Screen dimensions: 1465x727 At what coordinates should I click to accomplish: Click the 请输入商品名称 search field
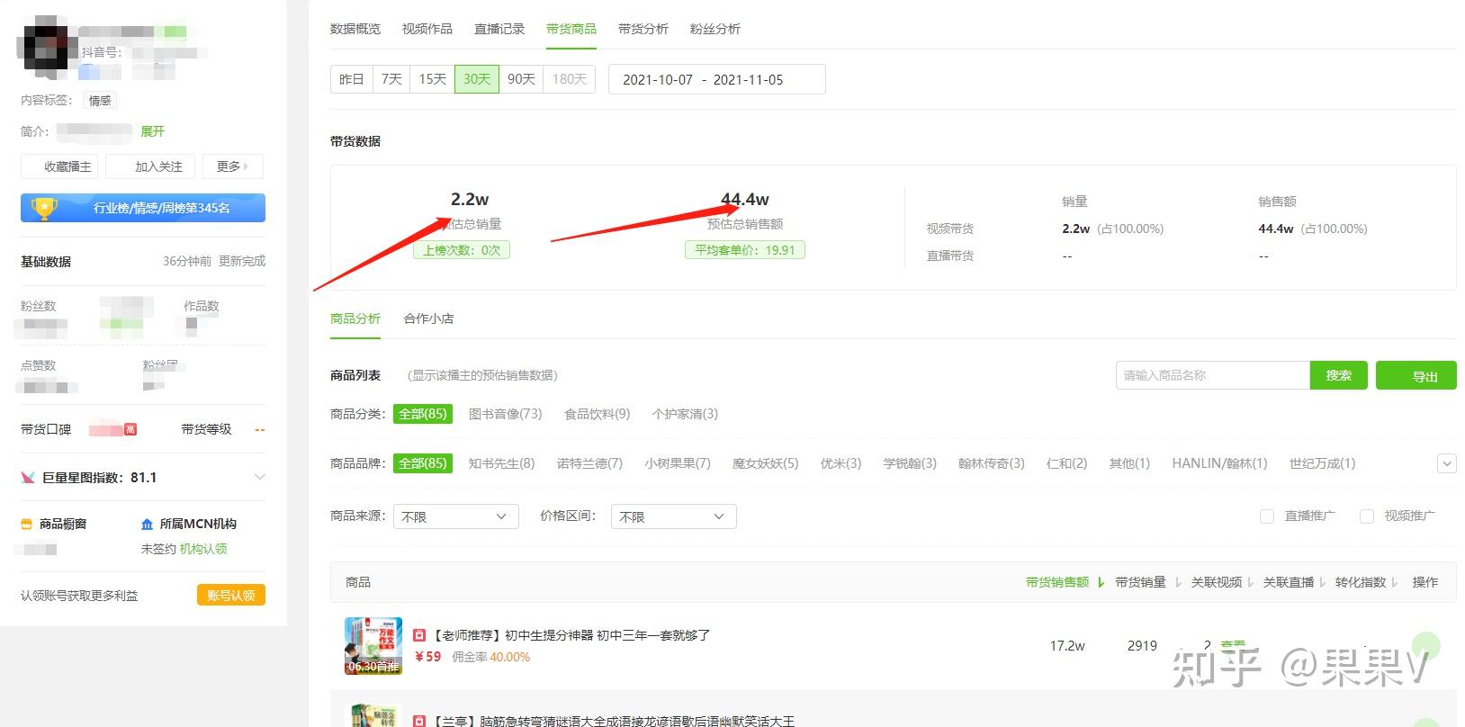[x=1213, y=375]
